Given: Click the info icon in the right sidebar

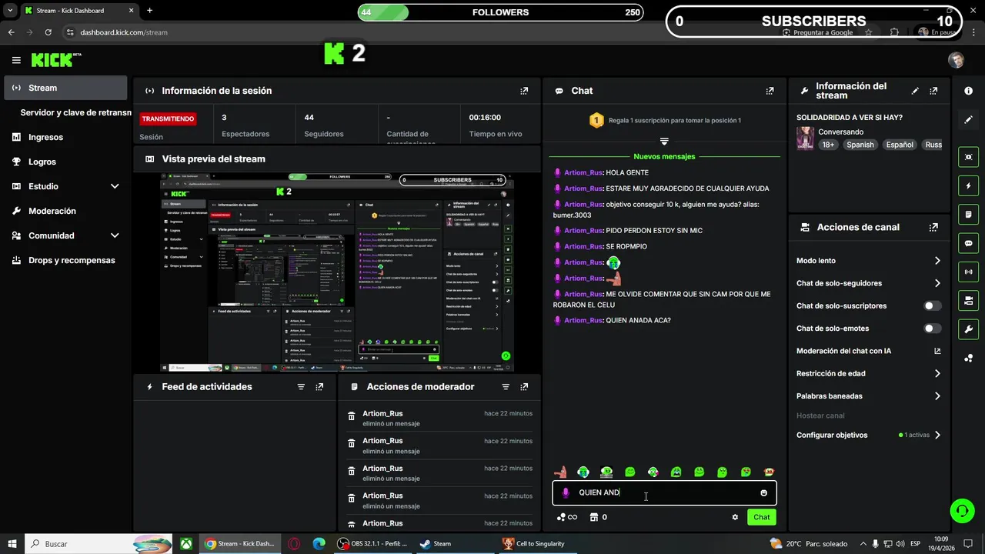Looking at the screenshot, I should [x=968, y=91].
